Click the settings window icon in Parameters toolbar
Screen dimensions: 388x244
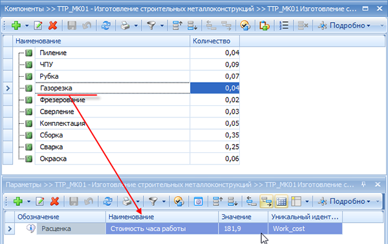[x=198, y=201]
